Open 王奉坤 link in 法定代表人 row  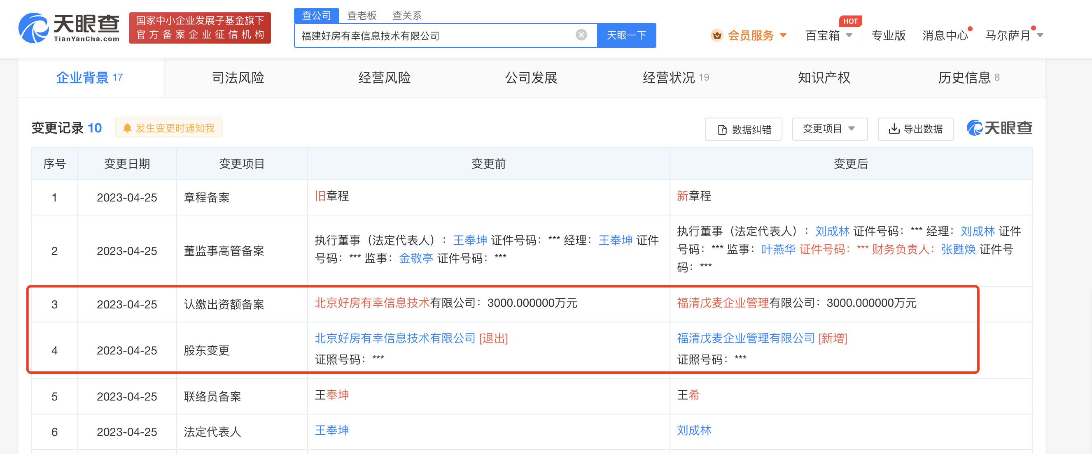pos(332,430)
